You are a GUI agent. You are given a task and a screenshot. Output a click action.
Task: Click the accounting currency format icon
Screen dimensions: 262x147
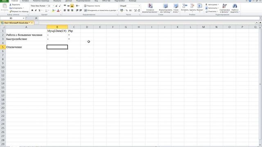click(x=122, y=10)
